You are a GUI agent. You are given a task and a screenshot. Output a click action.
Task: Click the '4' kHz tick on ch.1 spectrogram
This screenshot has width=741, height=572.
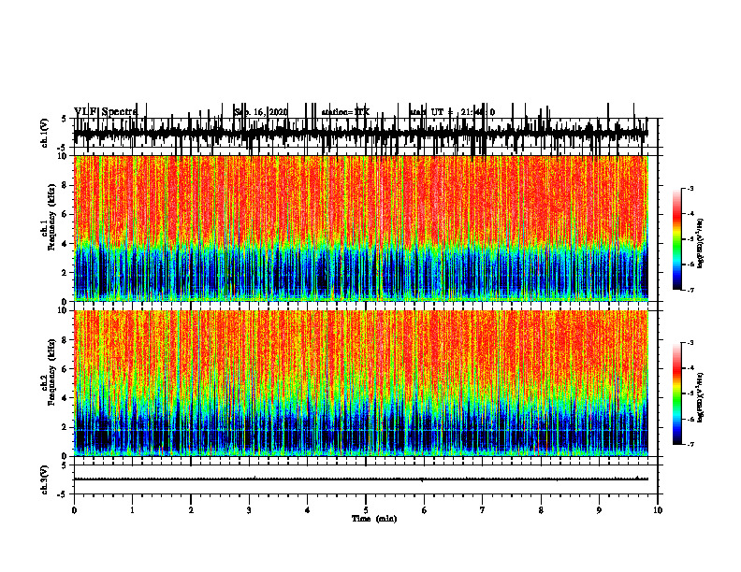65,244
